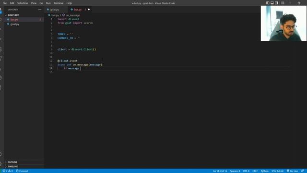The height and width of the screenshot is (173, 307).
Task: Open the File menu
Action: (x=5, y=3)
